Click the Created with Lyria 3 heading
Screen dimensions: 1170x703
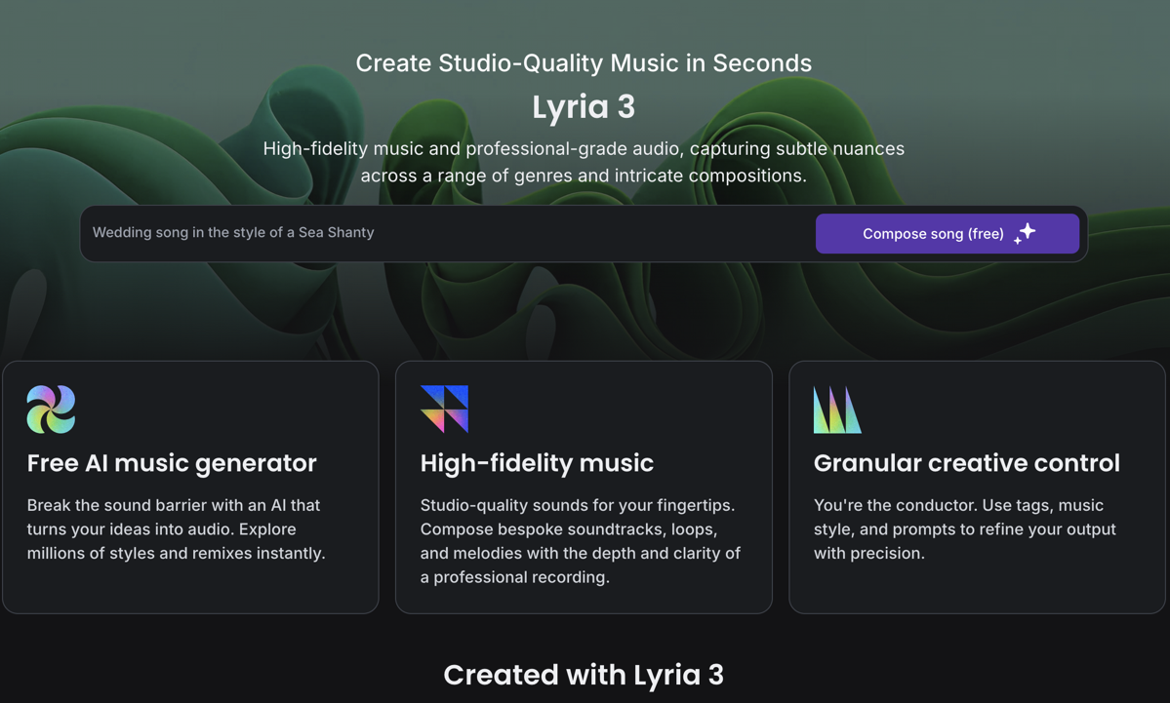click(584, 675)
